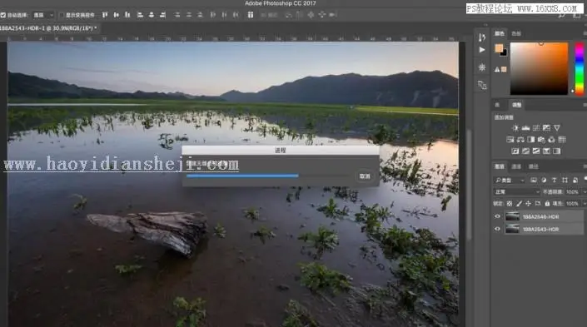Add a Levels adjustment layer
This screenshot has width=587, height=327.
pyautogui.click(x=525, y=128)
